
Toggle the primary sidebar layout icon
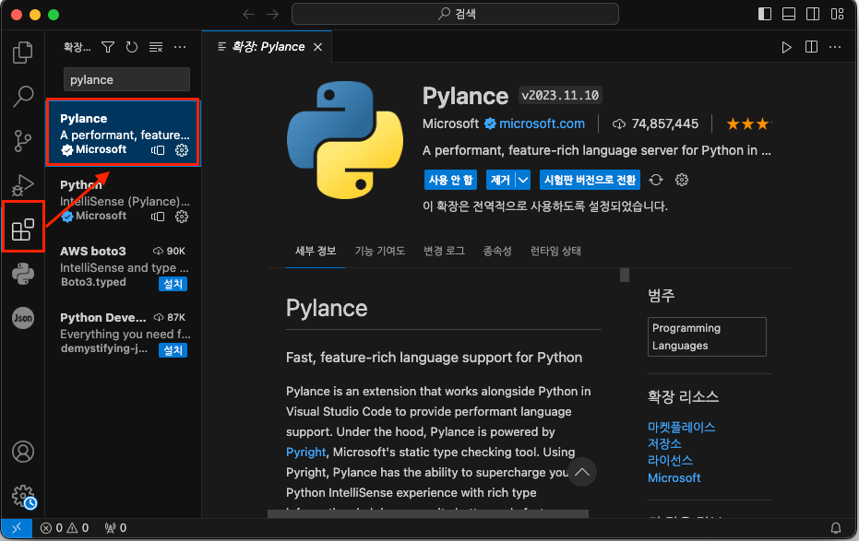point(765,14)
